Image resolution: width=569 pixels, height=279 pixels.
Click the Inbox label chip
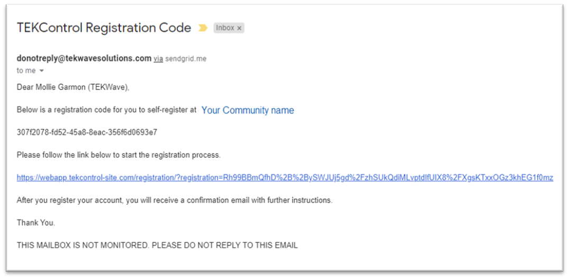coord(229,28)
